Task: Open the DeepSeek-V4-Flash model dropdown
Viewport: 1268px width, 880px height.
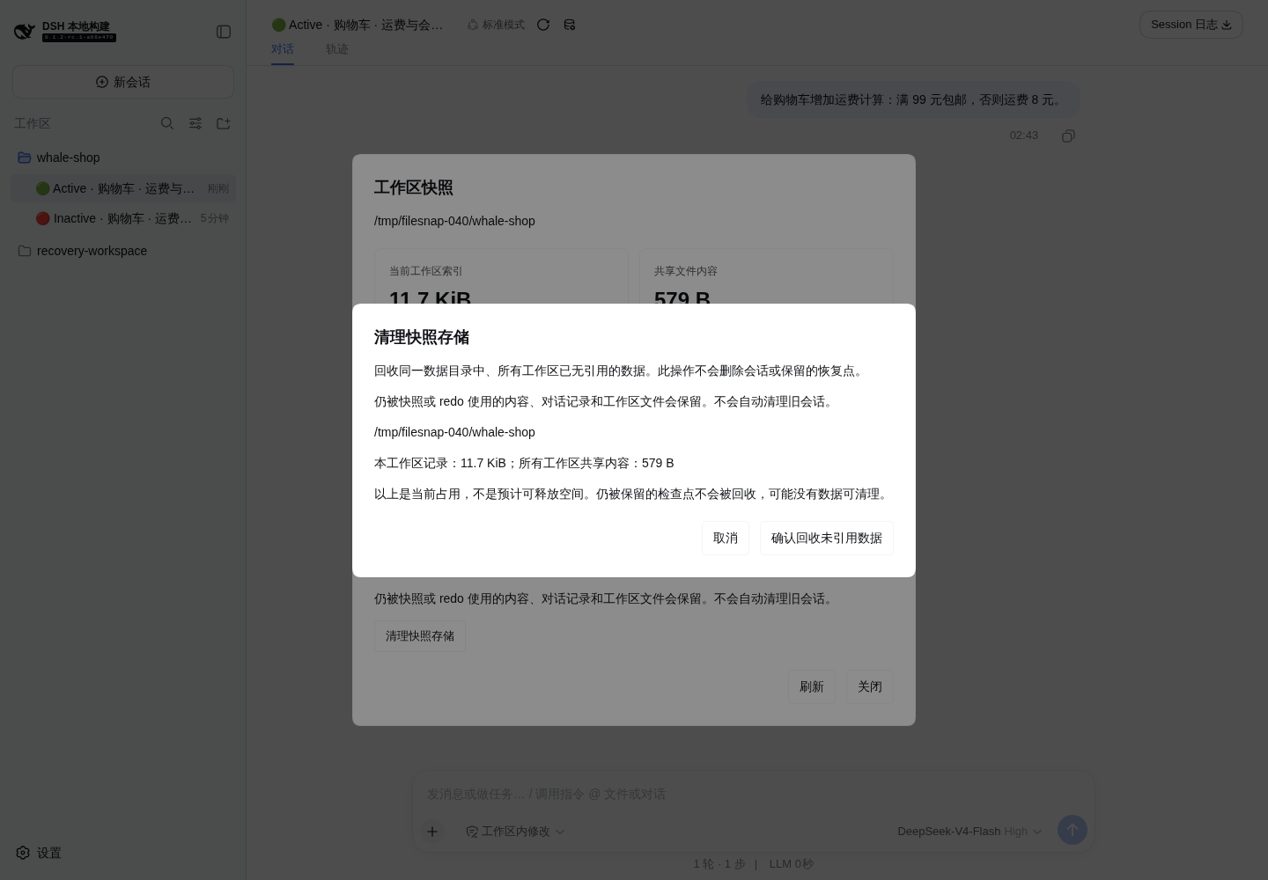Action: (969, 831)
